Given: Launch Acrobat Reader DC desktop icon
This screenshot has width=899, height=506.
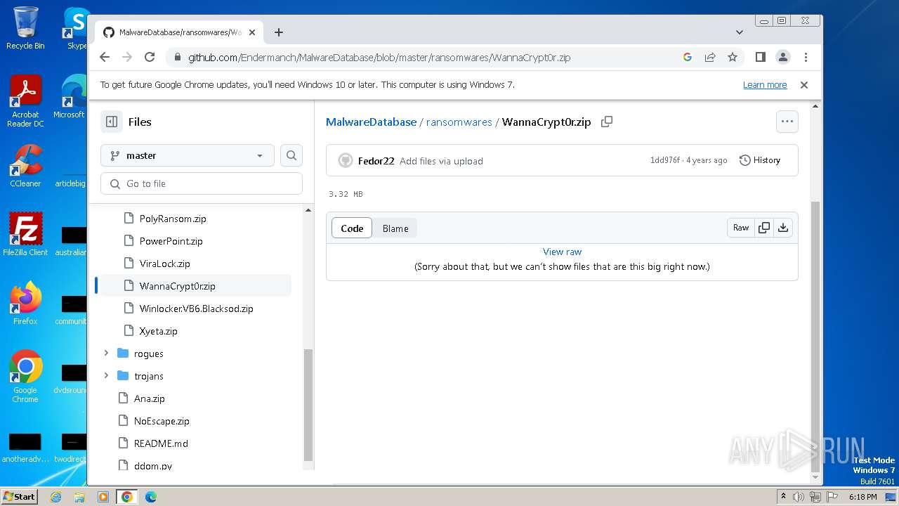Looking at the screenshot, I should pos(25,102).
